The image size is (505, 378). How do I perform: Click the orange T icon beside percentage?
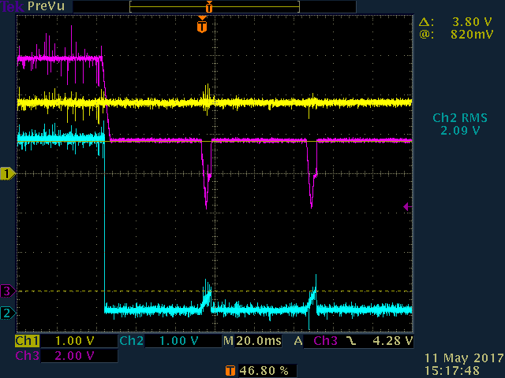tap(230, 371)
